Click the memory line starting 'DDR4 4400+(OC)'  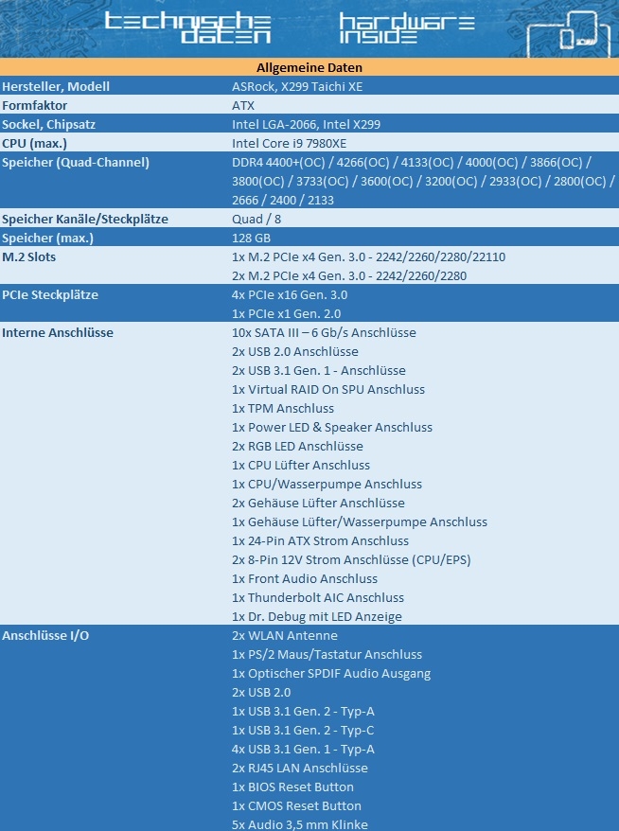pyautogui.click(x=412, y=162)
